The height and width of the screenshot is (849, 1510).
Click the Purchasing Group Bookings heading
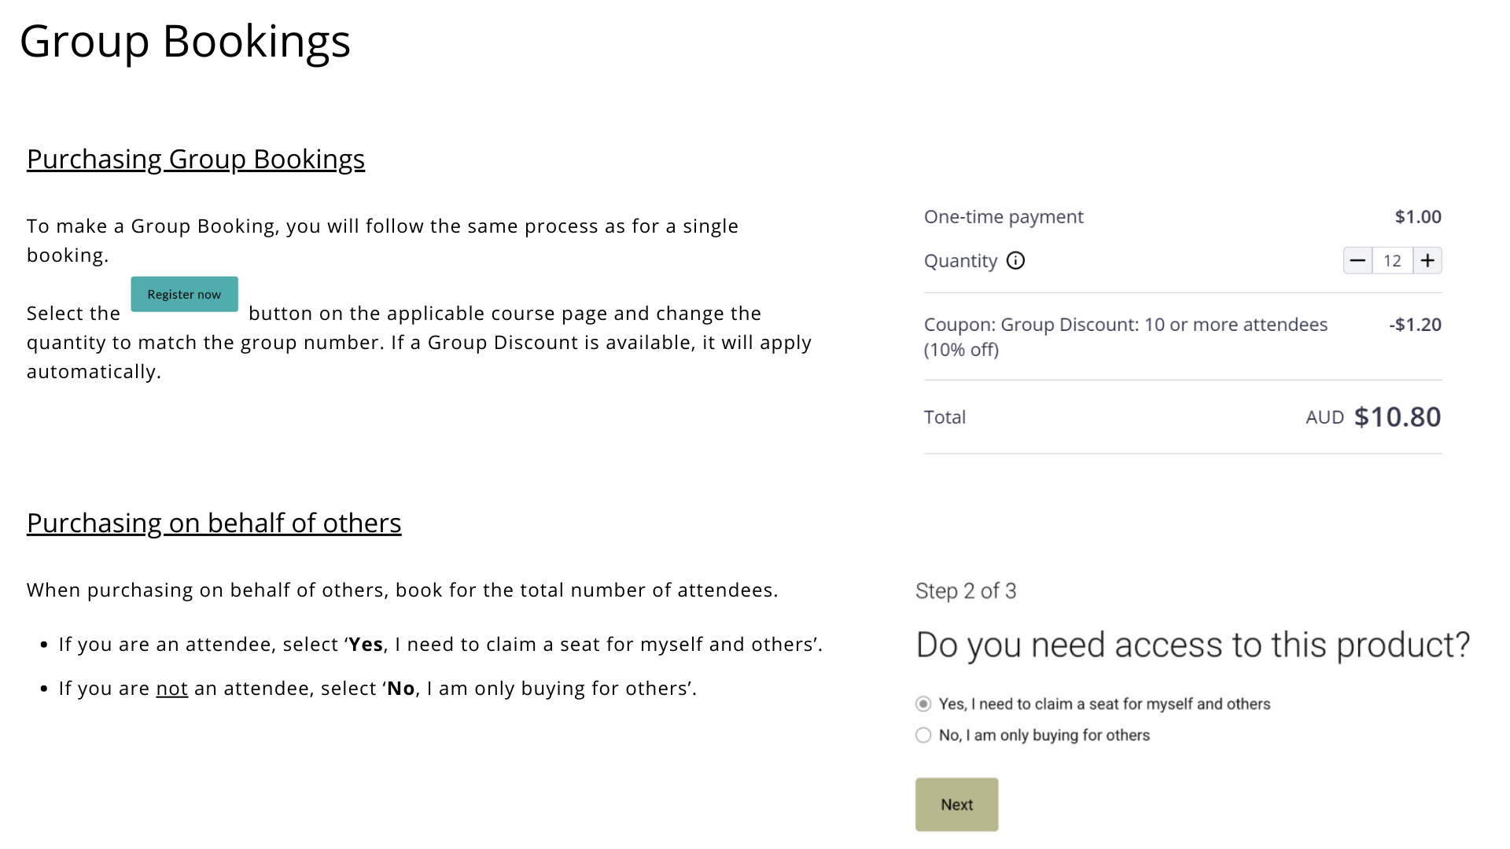pyautogui.click(x=196, y=159)
